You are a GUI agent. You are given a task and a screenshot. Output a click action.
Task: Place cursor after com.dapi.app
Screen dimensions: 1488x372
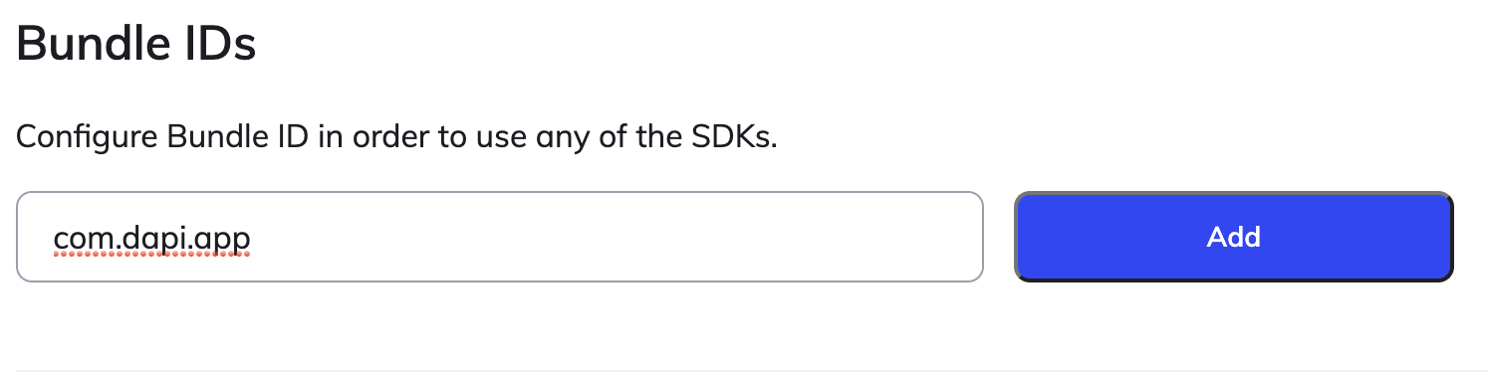(252, 239)
